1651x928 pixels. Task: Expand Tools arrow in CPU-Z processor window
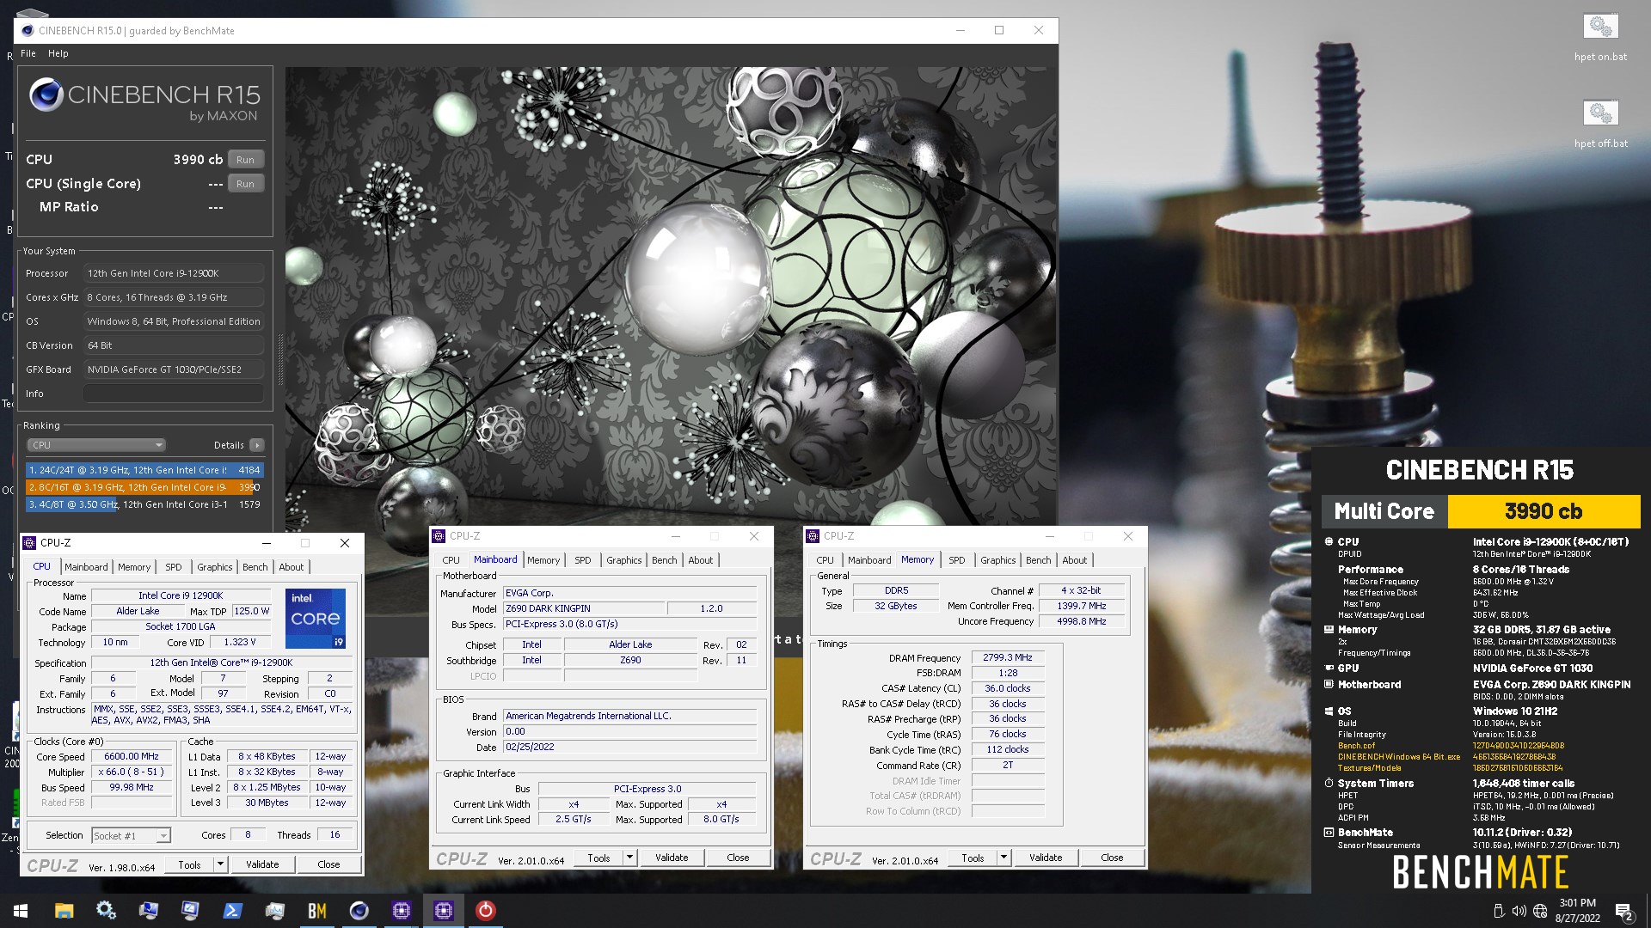click(220, 864)
